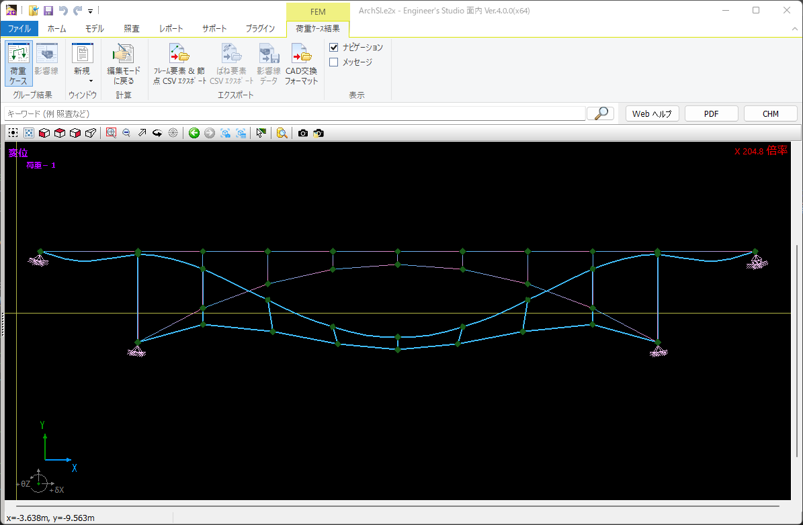Open the PDF help button
Screen dimensions: 803x525
pyautogui.click(x=711, y=113)
